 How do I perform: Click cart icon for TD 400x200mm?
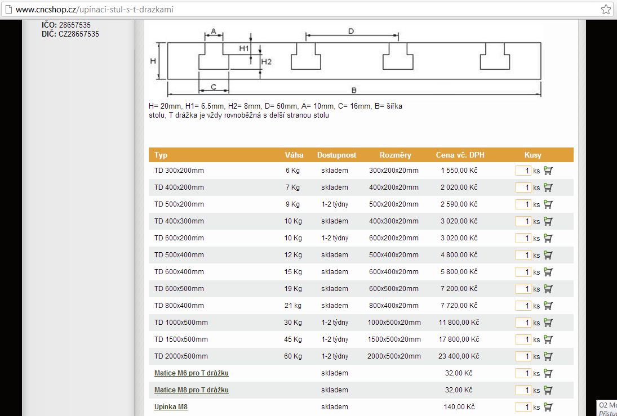point(548,187)
